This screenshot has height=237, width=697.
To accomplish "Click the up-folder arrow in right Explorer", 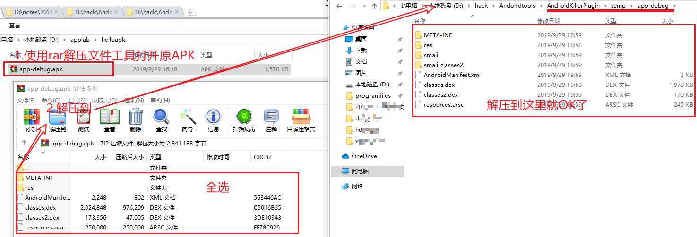I will click(x=374, y=6).
